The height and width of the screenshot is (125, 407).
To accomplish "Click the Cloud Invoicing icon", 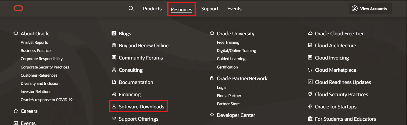I will 310,58.
